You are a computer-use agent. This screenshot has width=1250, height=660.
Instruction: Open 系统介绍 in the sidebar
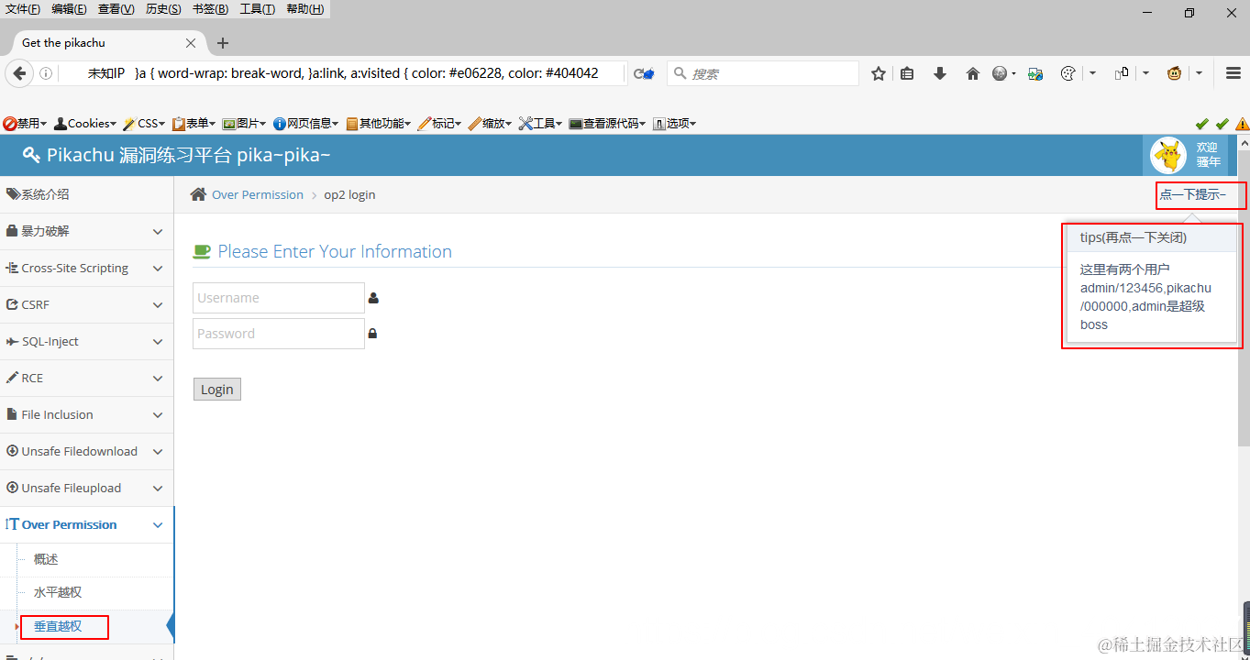(86, 194)
